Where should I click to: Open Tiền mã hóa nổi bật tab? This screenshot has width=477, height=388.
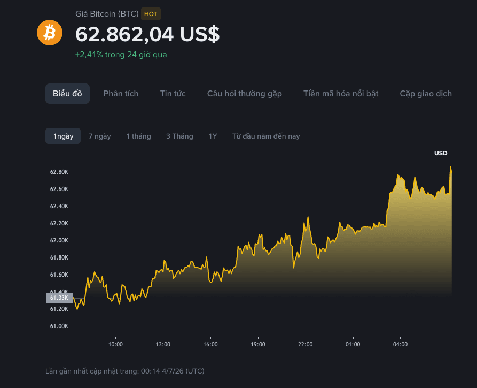click(x=341, y=94)
